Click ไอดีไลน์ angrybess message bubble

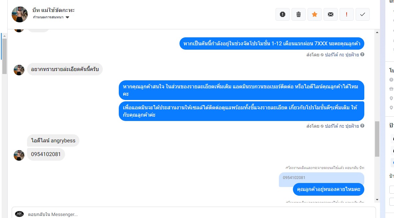(53, 141)
